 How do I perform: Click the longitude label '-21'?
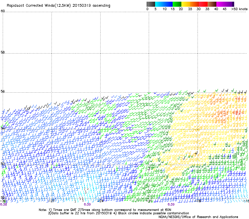click(149, 201)
